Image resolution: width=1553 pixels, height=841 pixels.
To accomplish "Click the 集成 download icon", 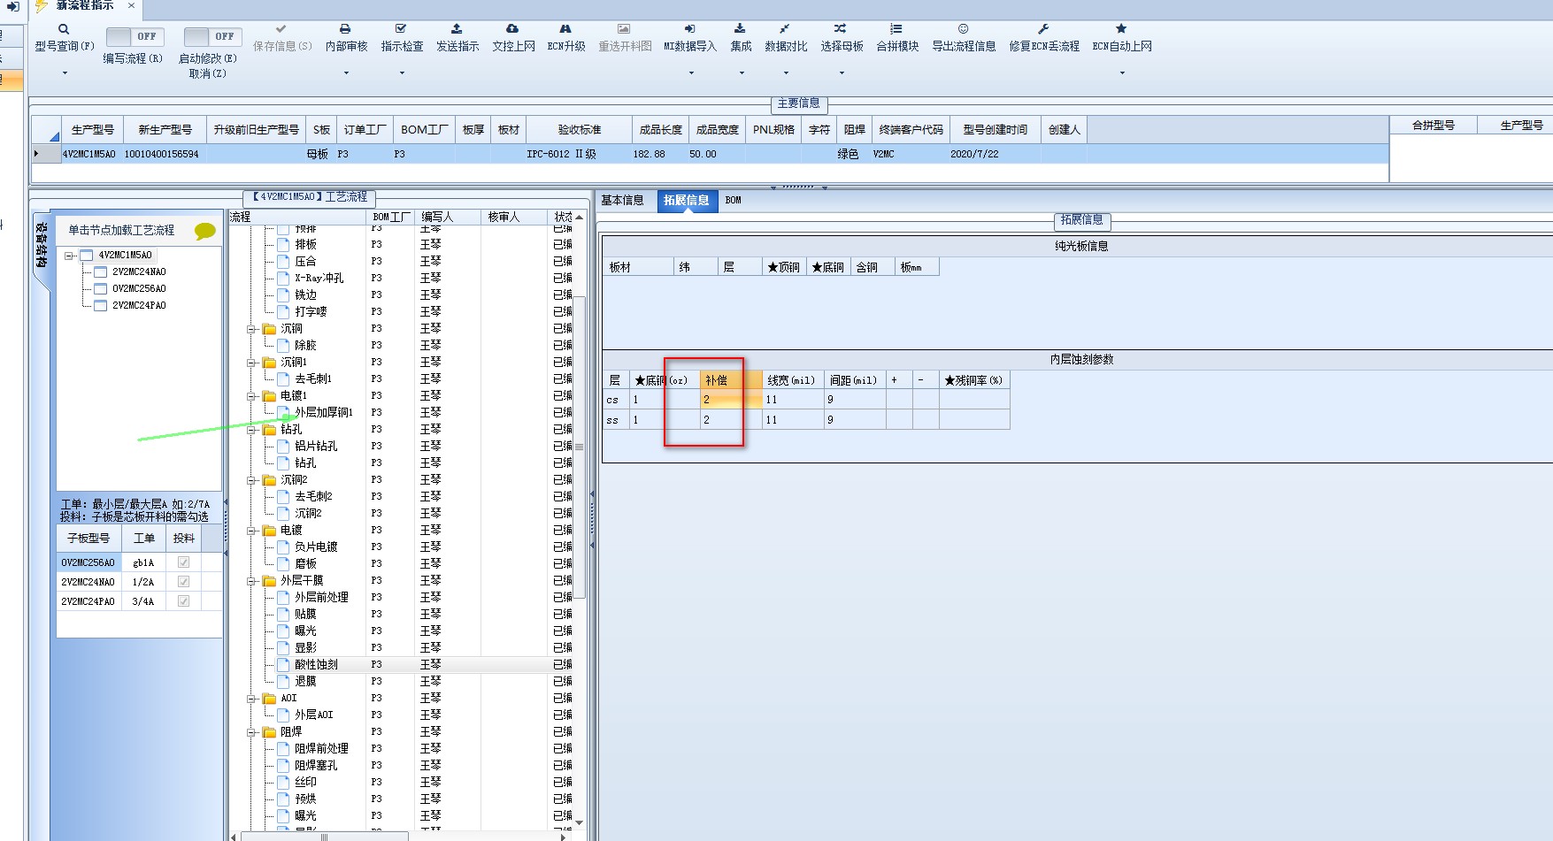I will tap(740, 29).
